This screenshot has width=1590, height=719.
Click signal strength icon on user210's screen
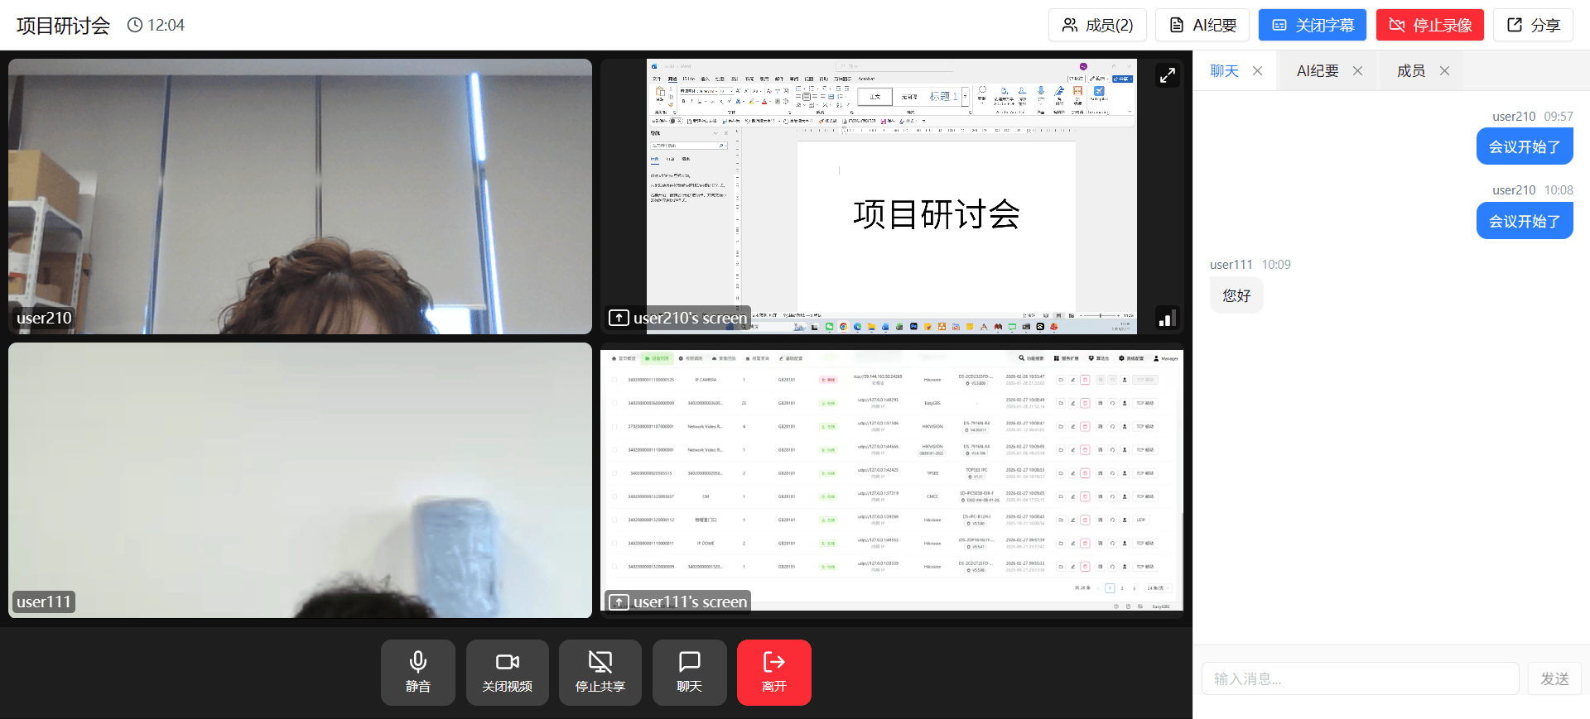(1167, 318)
